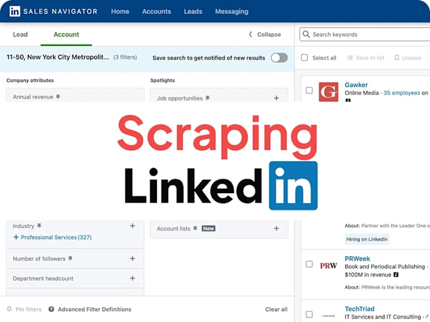Expand the Account lists filter
Viewport: 430px width, 322px height.
276,229
